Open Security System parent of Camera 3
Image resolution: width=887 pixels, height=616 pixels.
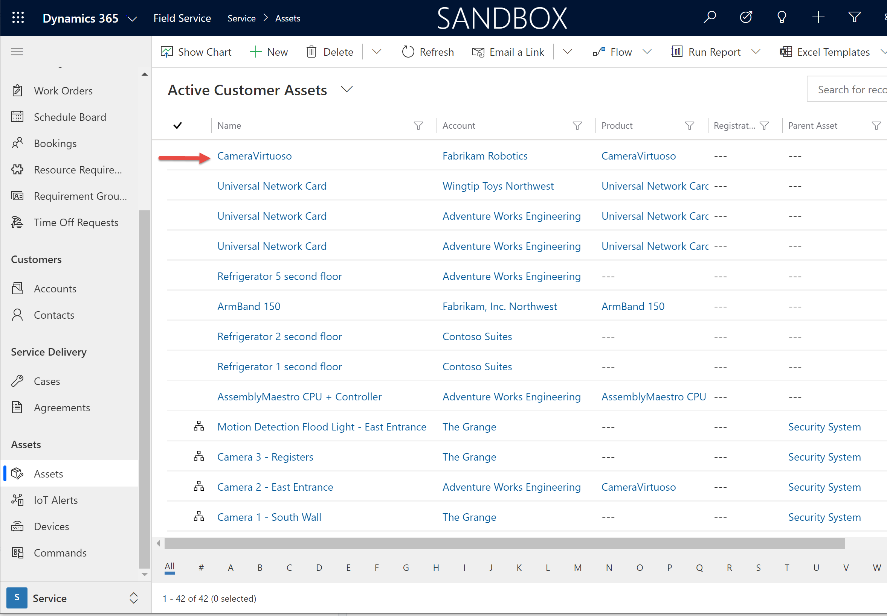pyautogui.click(x=824, y=457)
